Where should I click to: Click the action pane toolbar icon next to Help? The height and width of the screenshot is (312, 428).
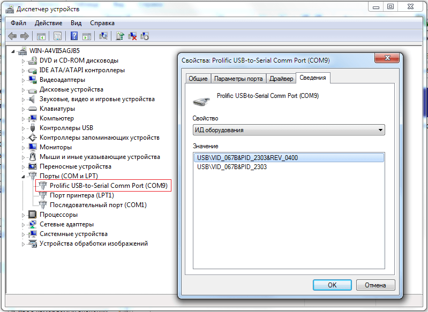[x=87, y=36]
